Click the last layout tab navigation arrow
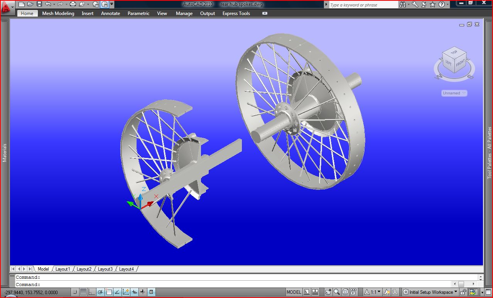The height and width of the screenshot is (298, 493). pos(30,269)
